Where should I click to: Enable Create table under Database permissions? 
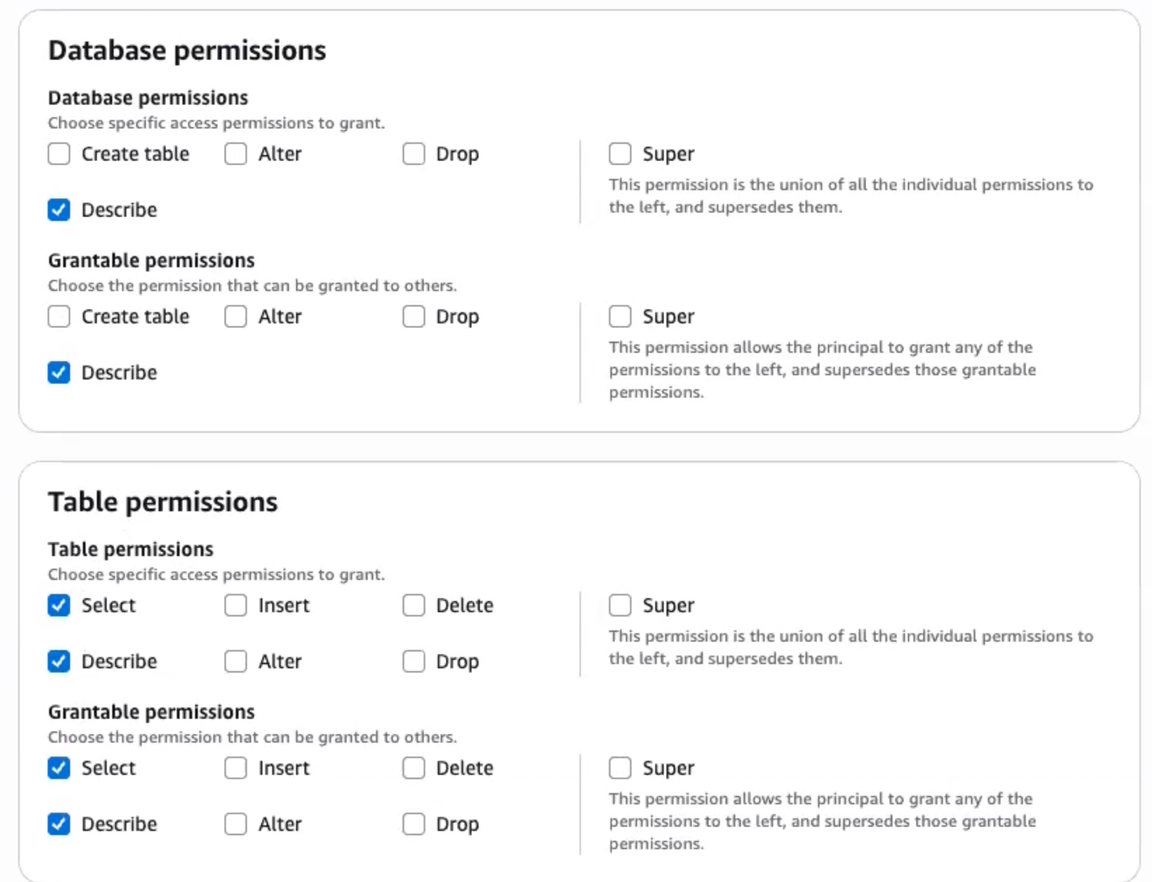point(59,154)
